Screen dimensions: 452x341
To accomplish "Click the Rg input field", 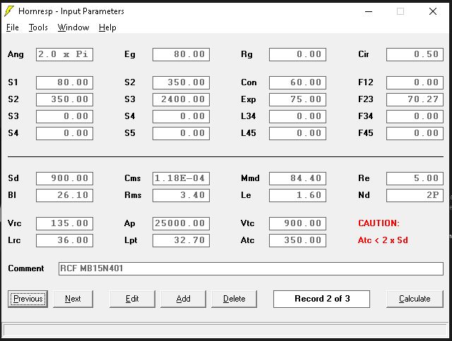I will click(x=297, y=55).
